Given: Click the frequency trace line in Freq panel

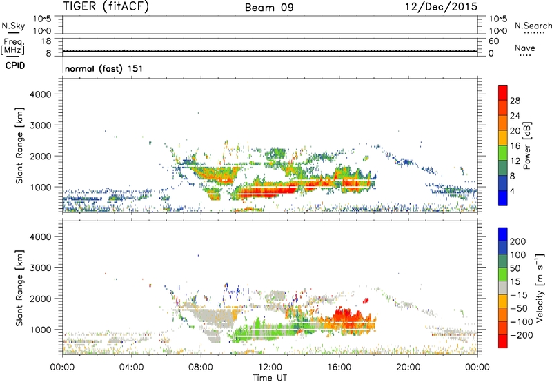Looking at the screenshot, I should click(270, 51).
